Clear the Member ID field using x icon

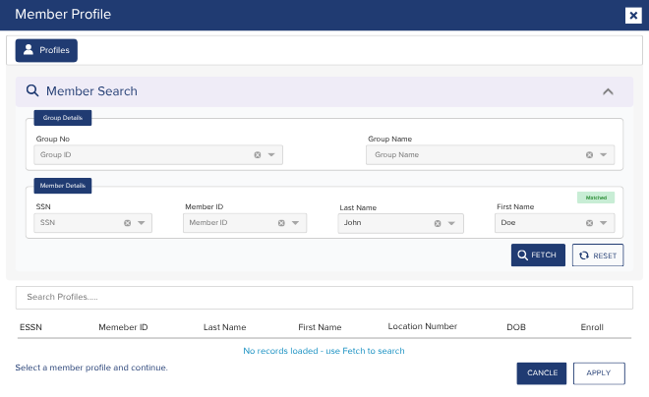click(x=281, y=223)
